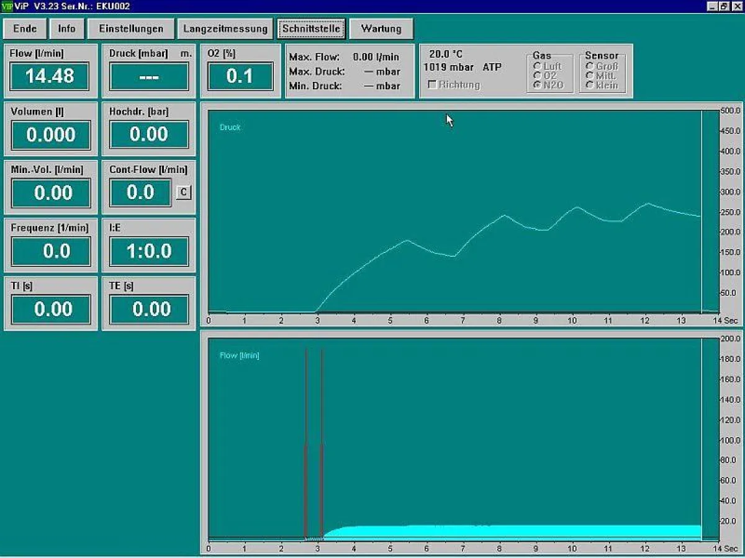
Task: Choose Groß sensor radio option
Action: pyautogui.click(x=590, y=66)
